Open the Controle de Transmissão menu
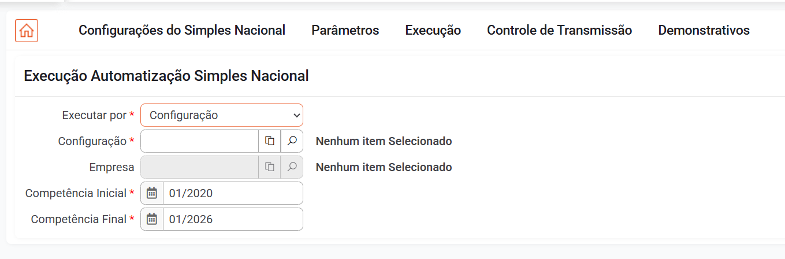Viewport: 785px width, 259px height. 559,31
